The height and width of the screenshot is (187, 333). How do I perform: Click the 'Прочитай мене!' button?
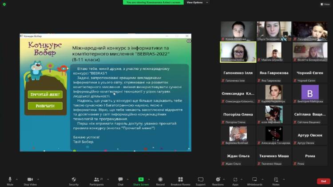click(45, 95)
